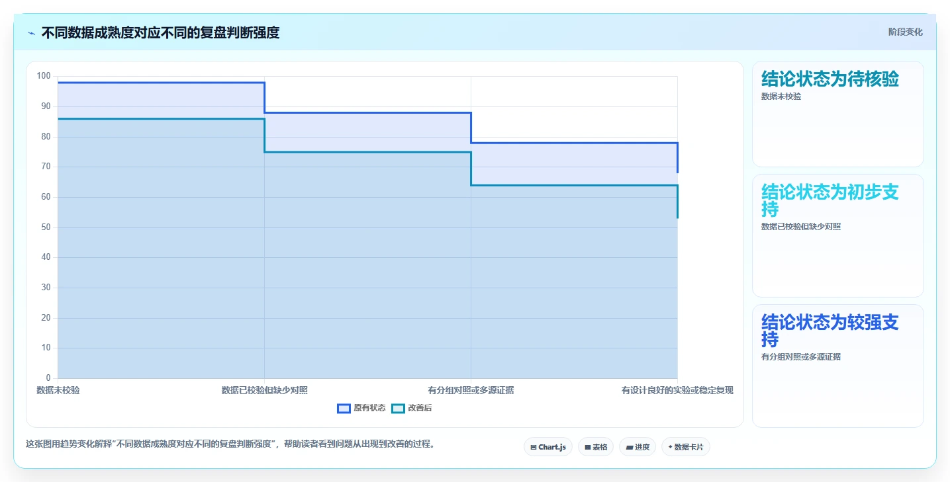Select the Chart.js tag button
The image size is (950, 482).
(x=548, y=447)
